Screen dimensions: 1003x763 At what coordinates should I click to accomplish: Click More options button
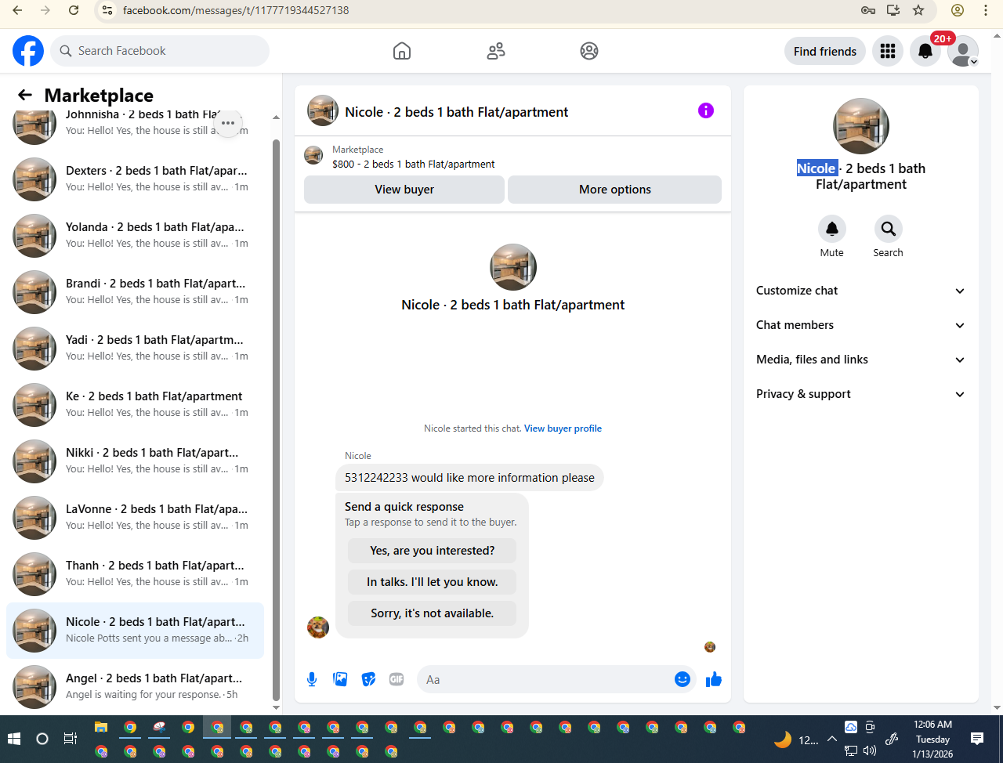[x=615, y=190]
